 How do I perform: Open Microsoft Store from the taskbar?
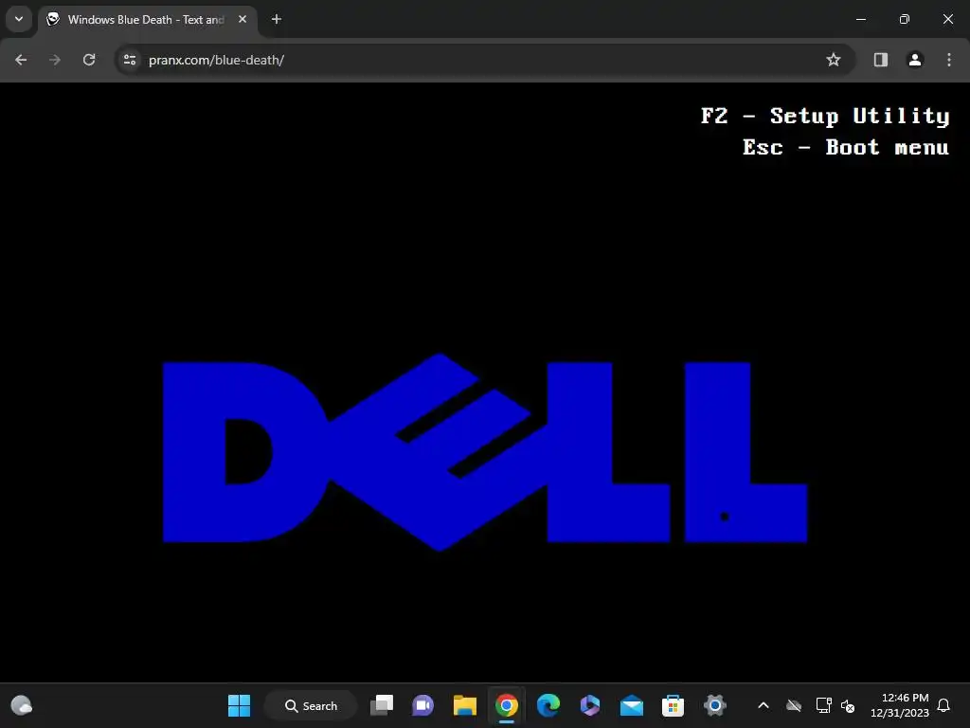[x=674, y=705]
